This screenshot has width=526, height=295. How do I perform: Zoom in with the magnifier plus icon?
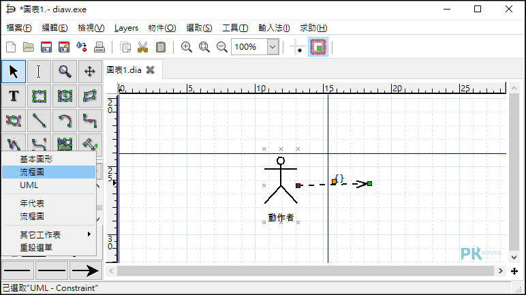(x=187, y=47)
